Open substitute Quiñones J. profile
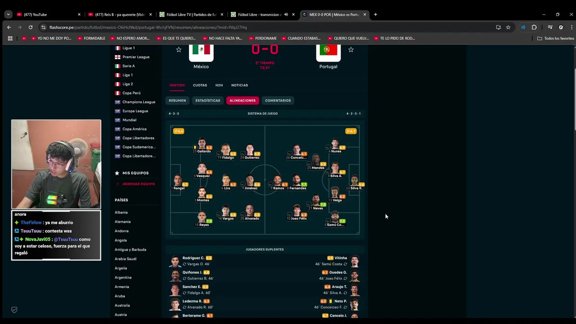The height and width of the screenshot is (324, 576). pyautogui.click(x=192, y=272)
